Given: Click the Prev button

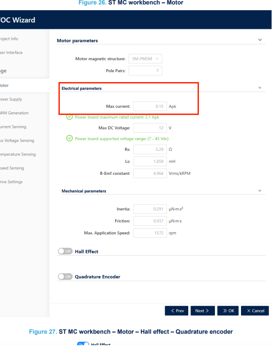Looking at the screenshot, I should tap(176, 311).
